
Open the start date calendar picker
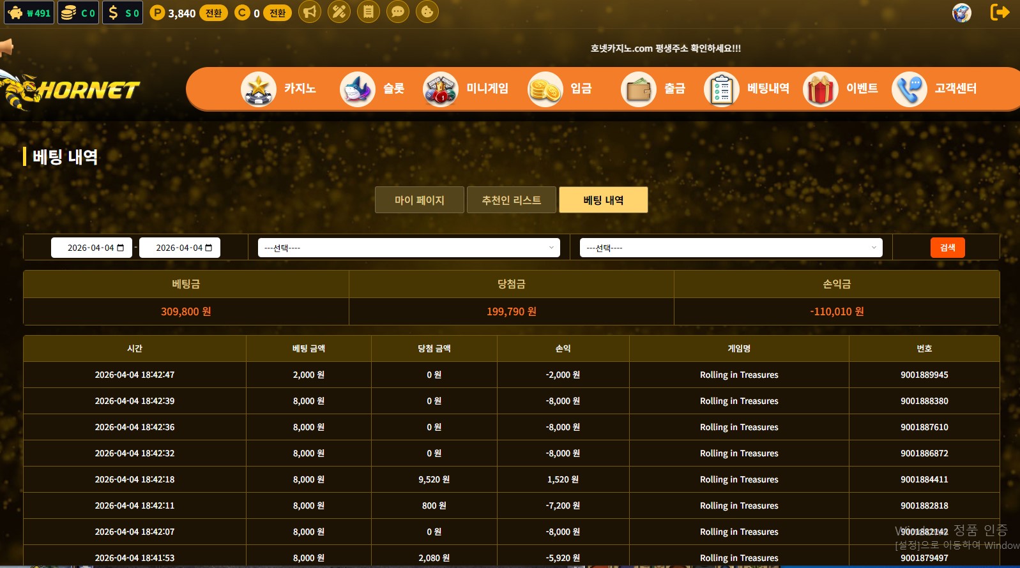[121, 248]
